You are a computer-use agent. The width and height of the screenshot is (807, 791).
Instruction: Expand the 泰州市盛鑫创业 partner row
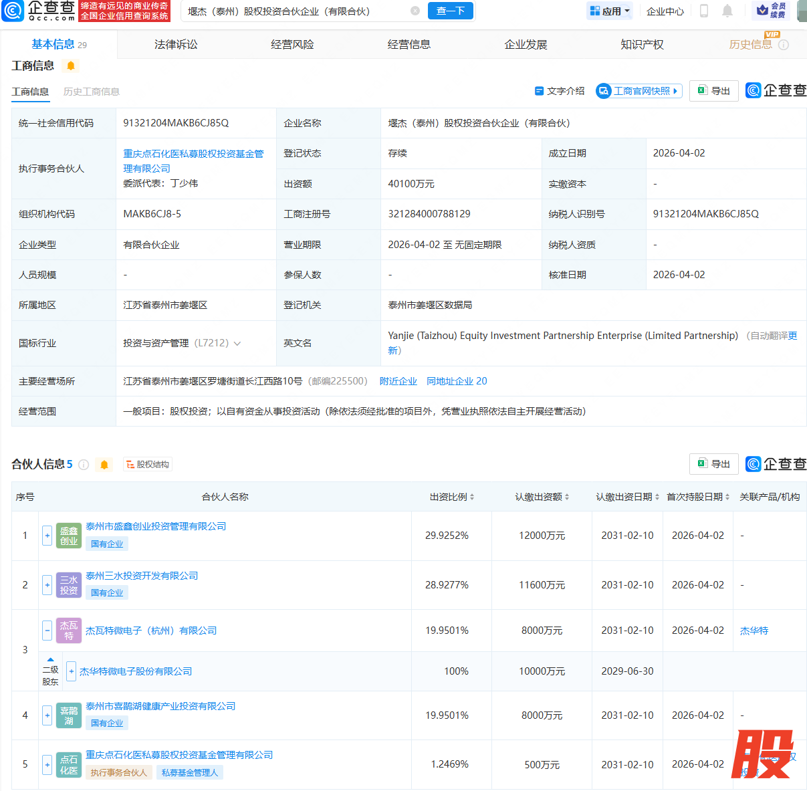point(47,536)
